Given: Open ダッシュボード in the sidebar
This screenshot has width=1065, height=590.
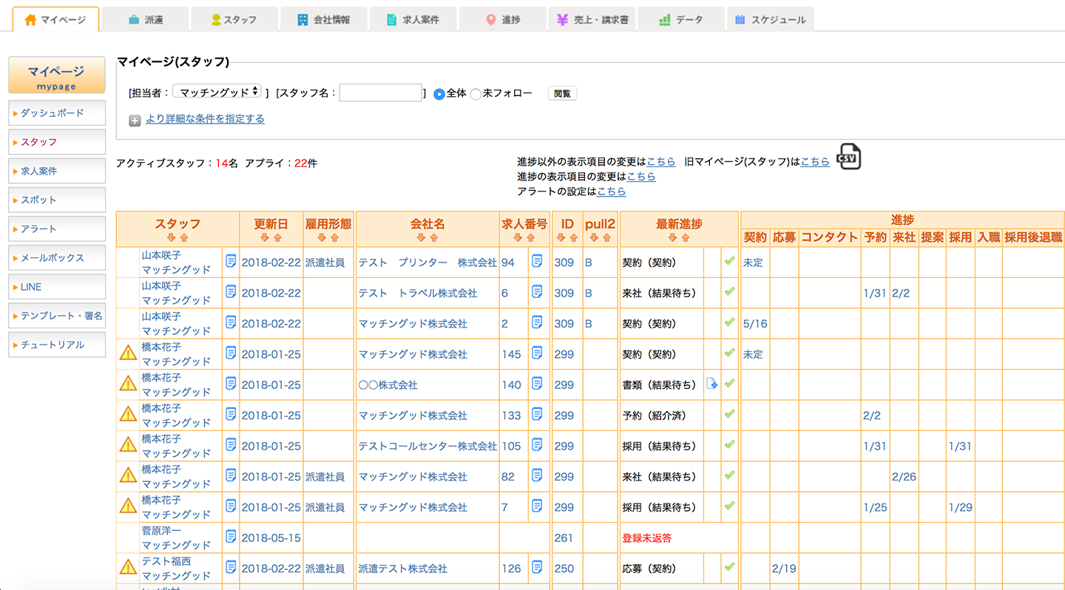Looking at the screenshot, I should coord(57,113).
